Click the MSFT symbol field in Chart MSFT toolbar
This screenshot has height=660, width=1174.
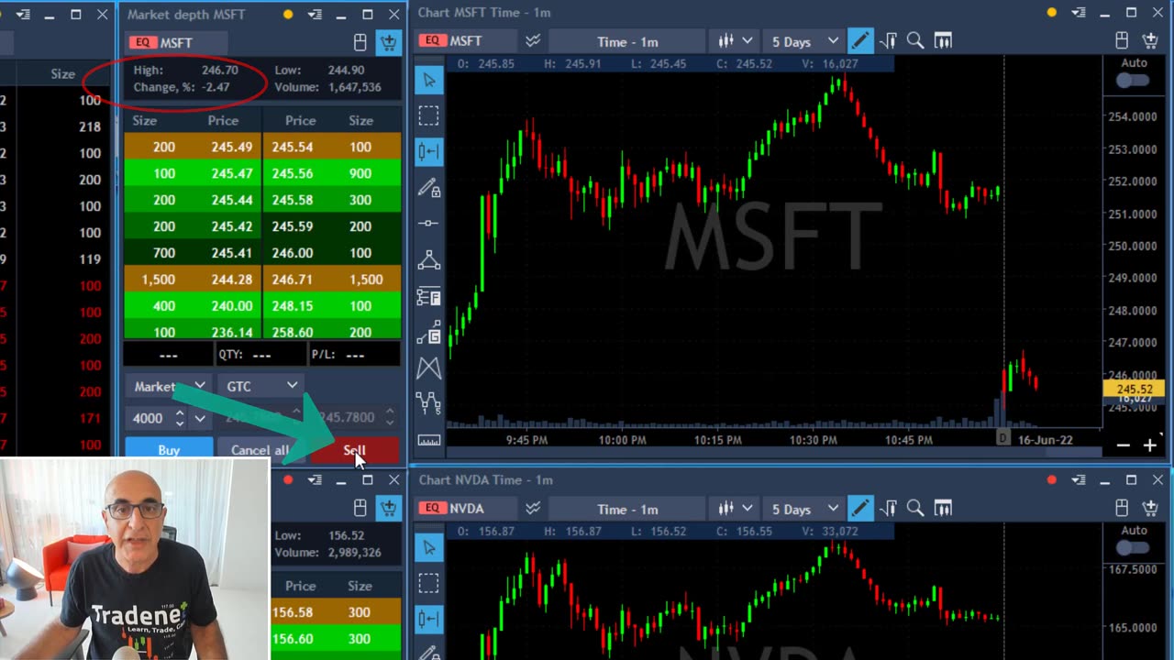[x=466, y=40]
